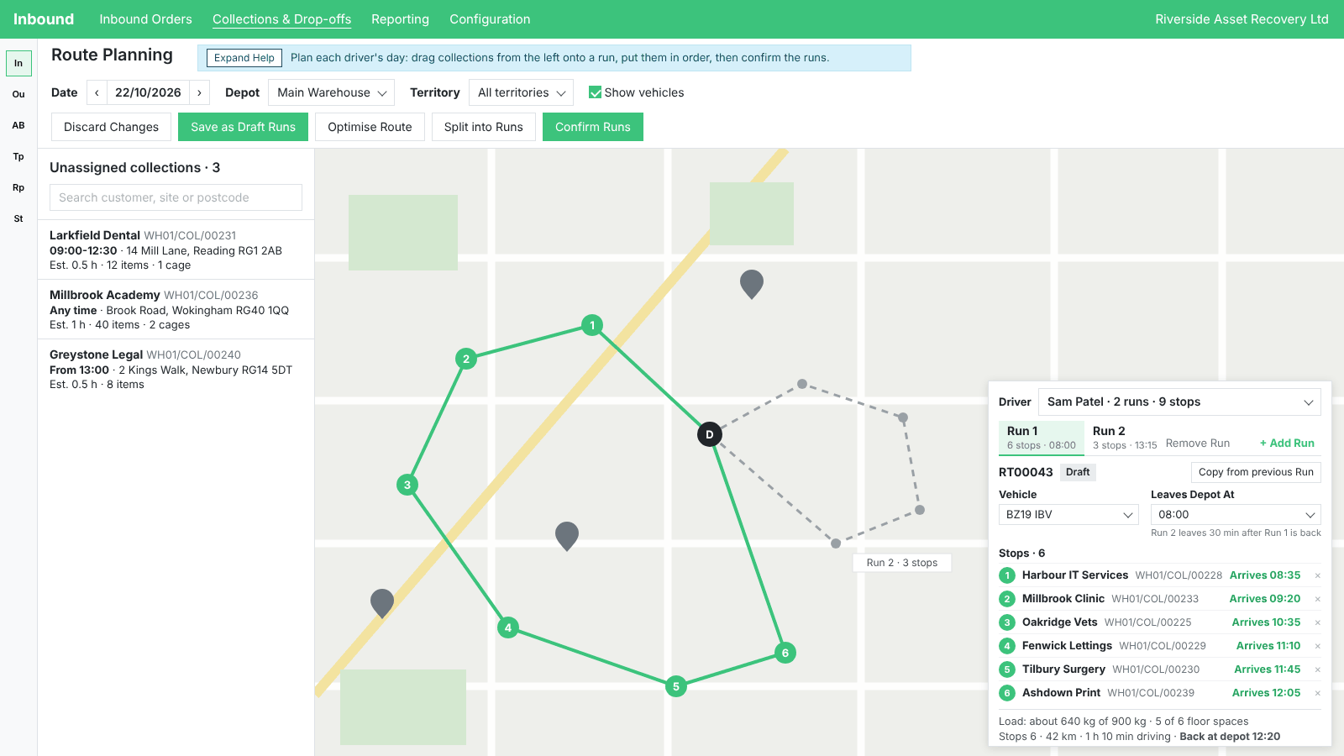The height and width of the screenshot is (756, 1344).
Task: Switch to the Run 1 tab
Action: tap(1042, 438)
